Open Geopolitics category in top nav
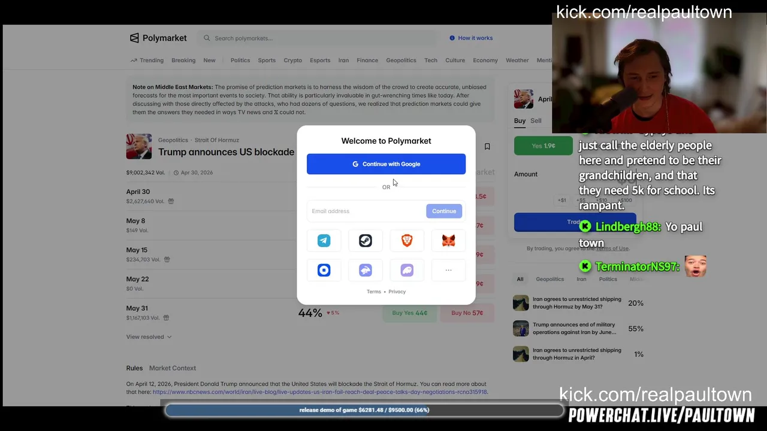 pyautogui.click(x=401, y=60)
